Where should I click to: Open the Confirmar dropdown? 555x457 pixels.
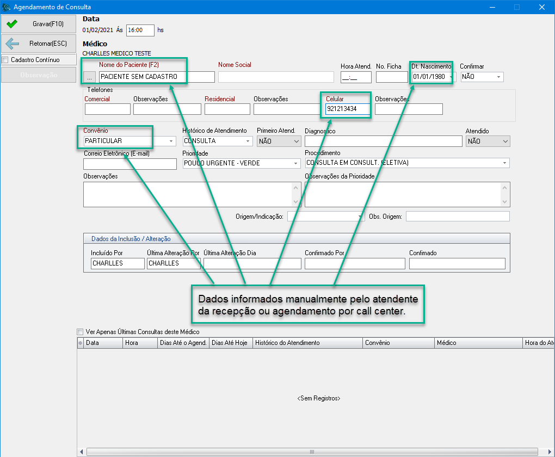[x=498, y=77]
